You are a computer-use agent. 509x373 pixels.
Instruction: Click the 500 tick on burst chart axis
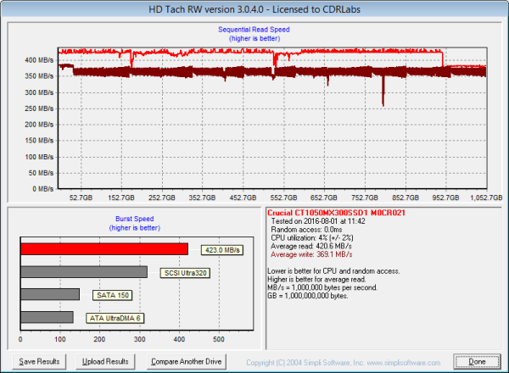point(219,339)
